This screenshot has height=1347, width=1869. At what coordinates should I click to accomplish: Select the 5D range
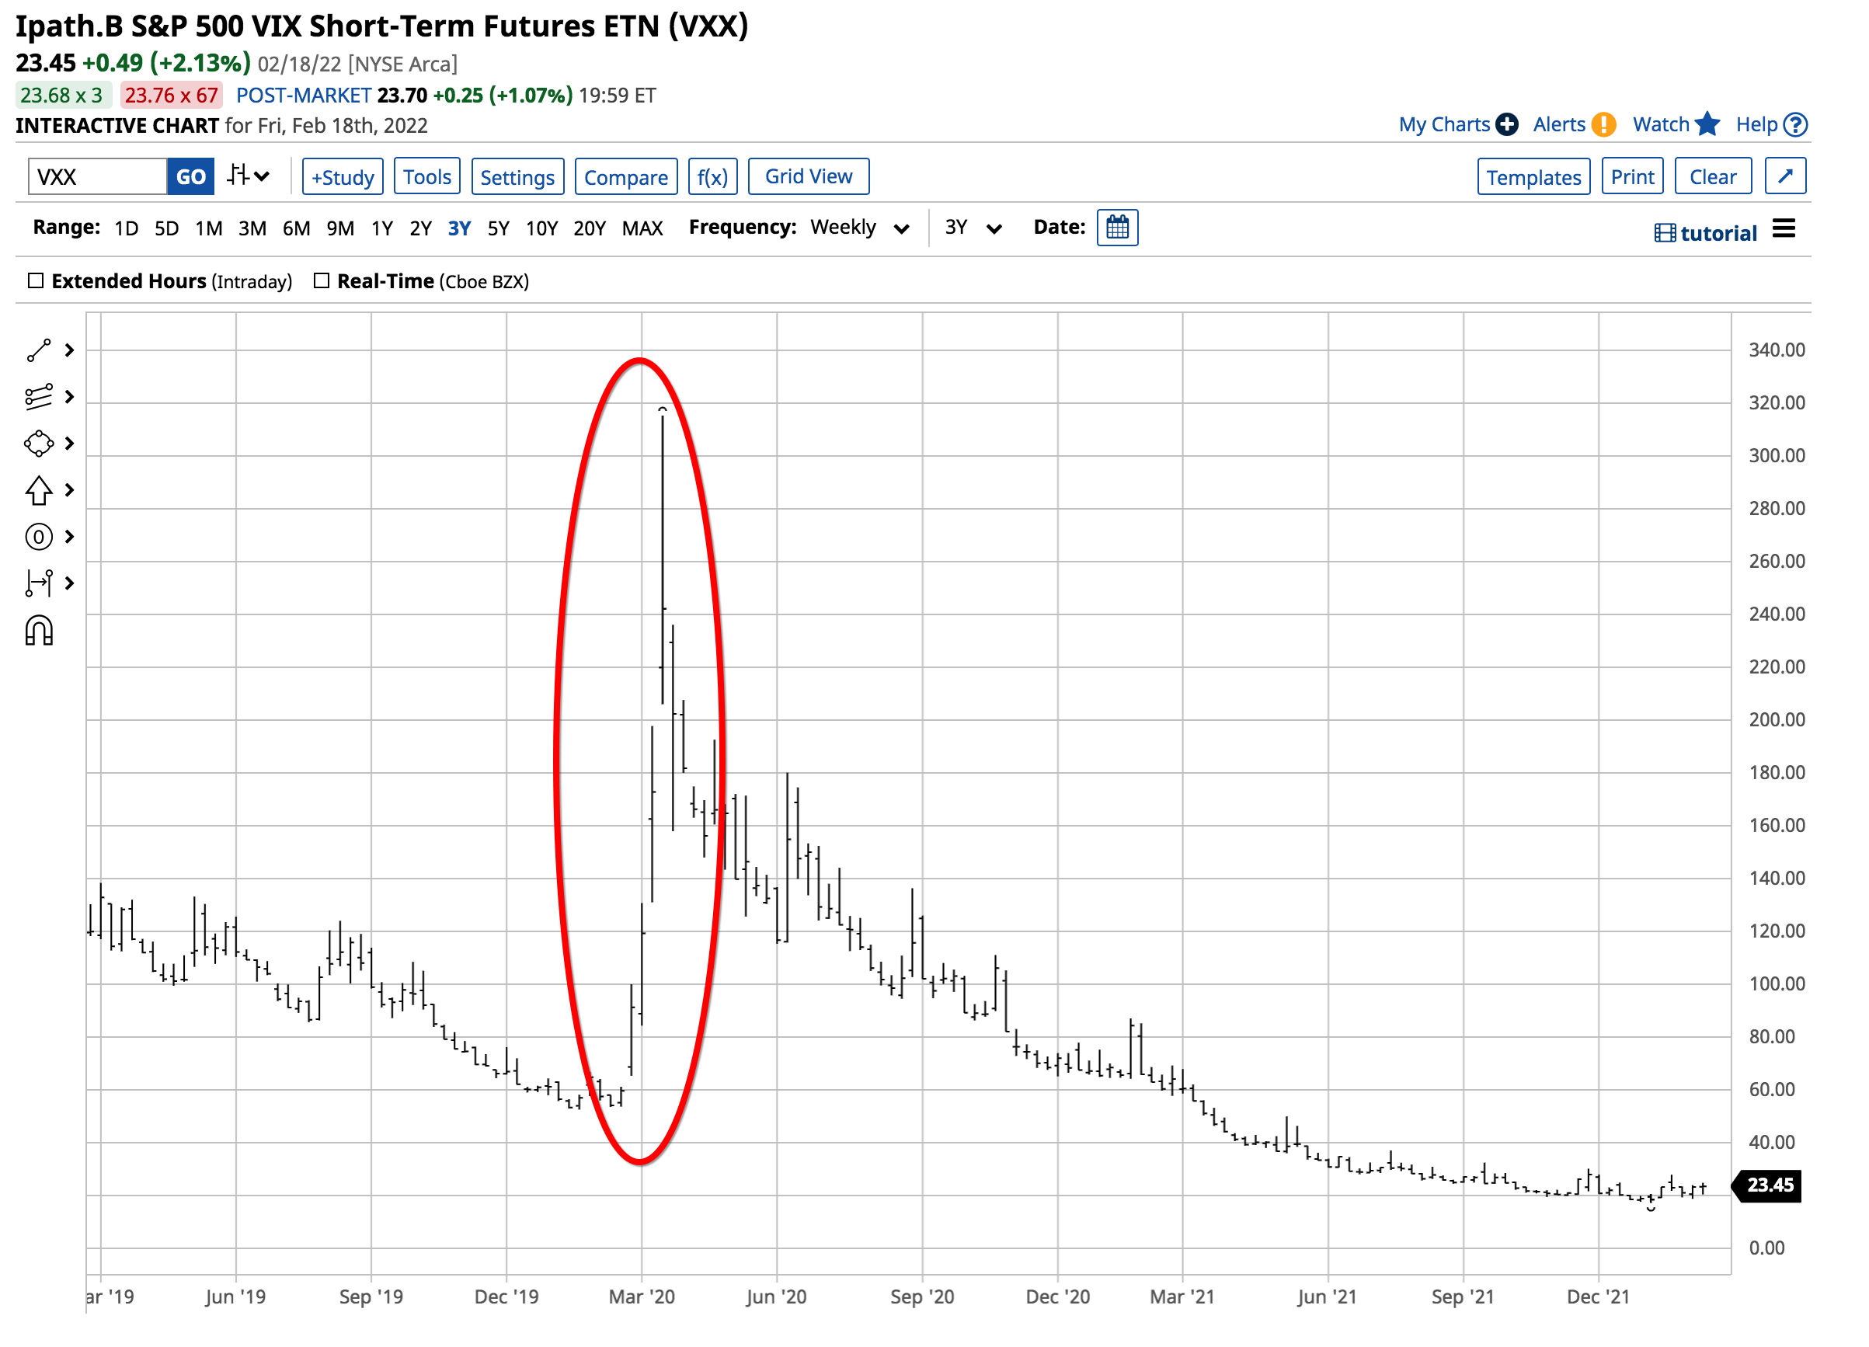(x=166, y=228)
